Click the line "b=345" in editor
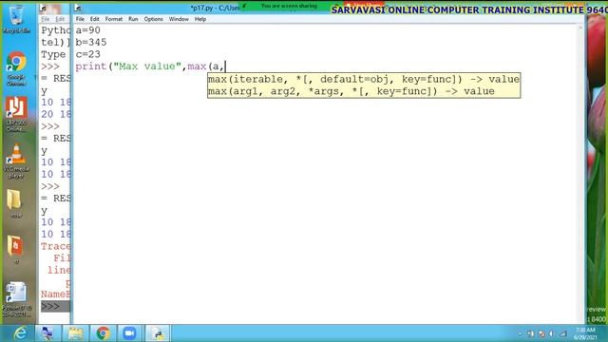 91,42
